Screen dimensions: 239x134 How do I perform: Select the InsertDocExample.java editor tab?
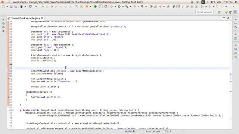25,18
